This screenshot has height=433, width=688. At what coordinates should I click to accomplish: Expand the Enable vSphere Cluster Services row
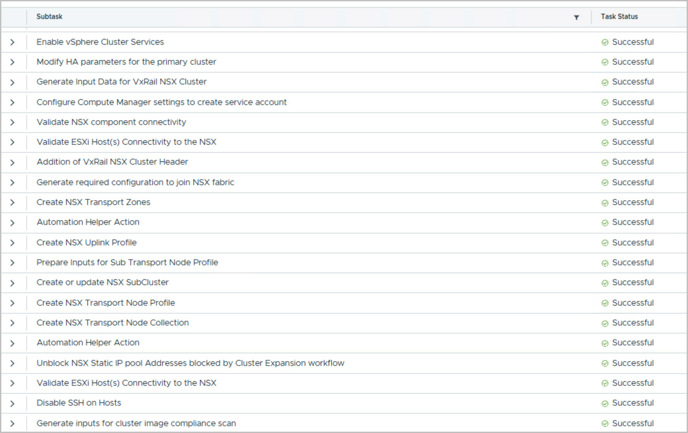click(x=12, y=42)
